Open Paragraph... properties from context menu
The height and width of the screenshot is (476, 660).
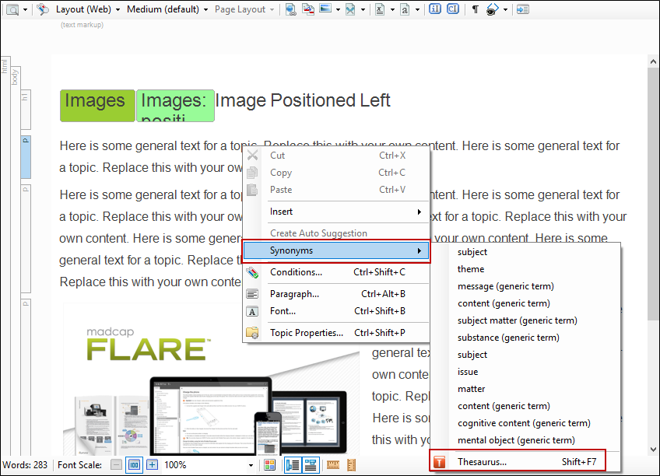336,294
